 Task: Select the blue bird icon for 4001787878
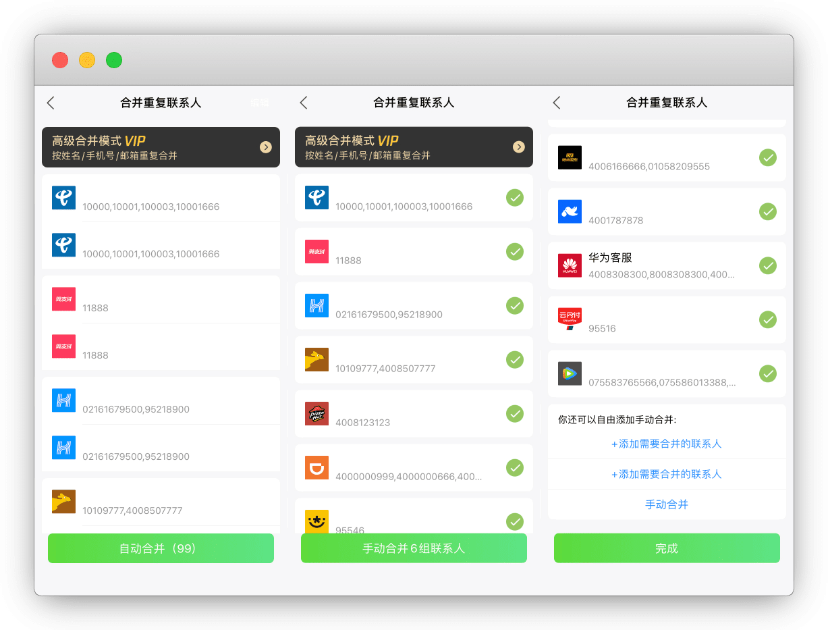[570, 211]
